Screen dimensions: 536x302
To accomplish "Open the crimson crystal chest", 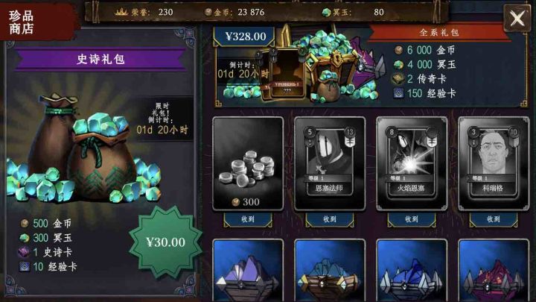I will (494, 271).
